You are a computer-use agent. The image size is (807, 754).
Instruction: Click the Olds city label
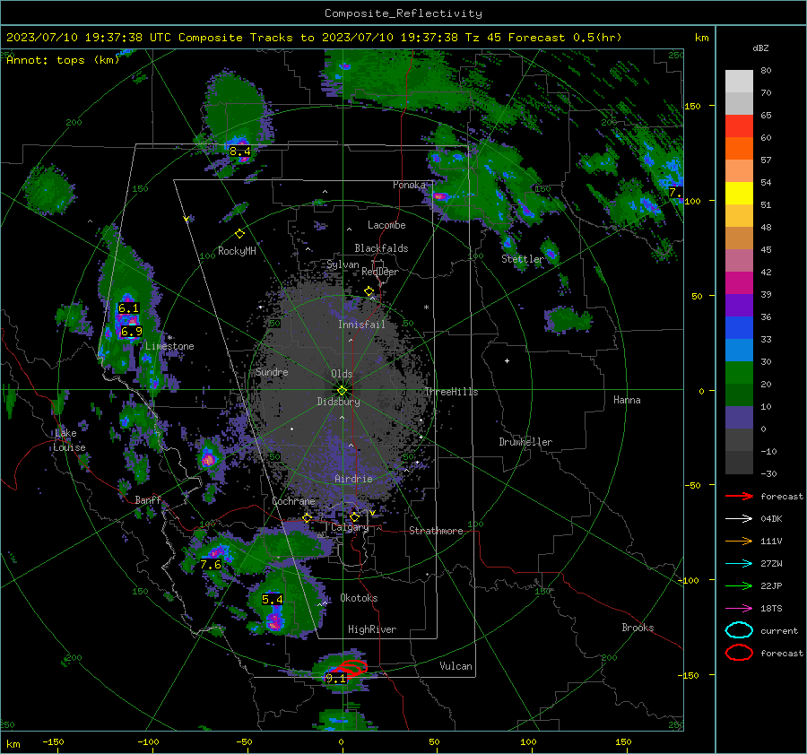342,374
